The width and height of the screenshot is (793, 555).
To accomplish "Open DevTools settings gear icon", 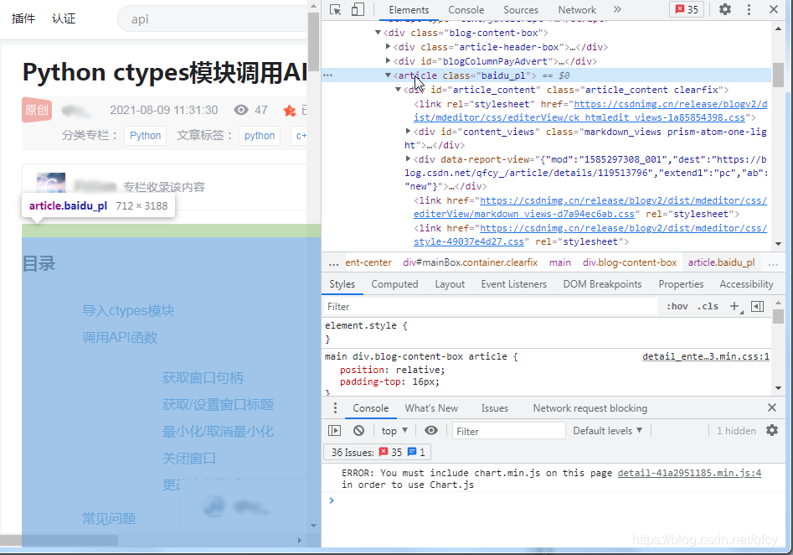I will pyautogui.click(x=724, y=9).
